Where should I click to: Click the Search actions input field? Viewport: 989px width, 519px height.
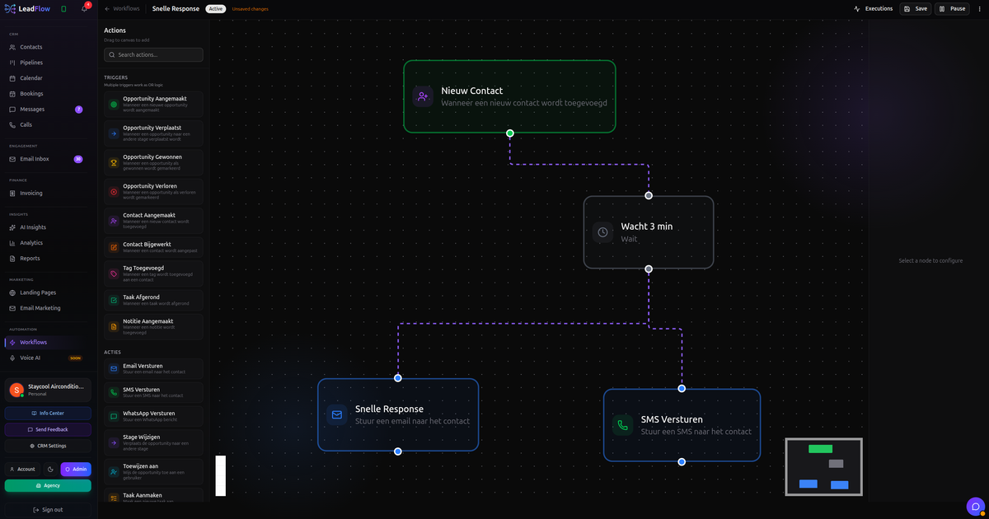click(153, 54)
